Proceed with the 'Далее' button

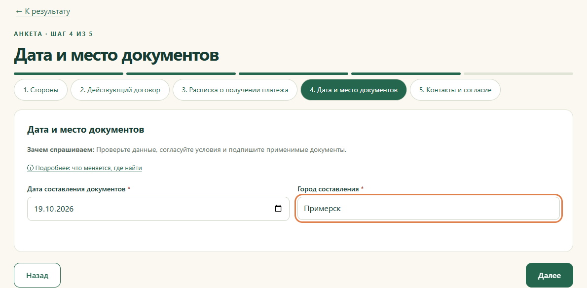pyautogui.click(x=549, y=275)
